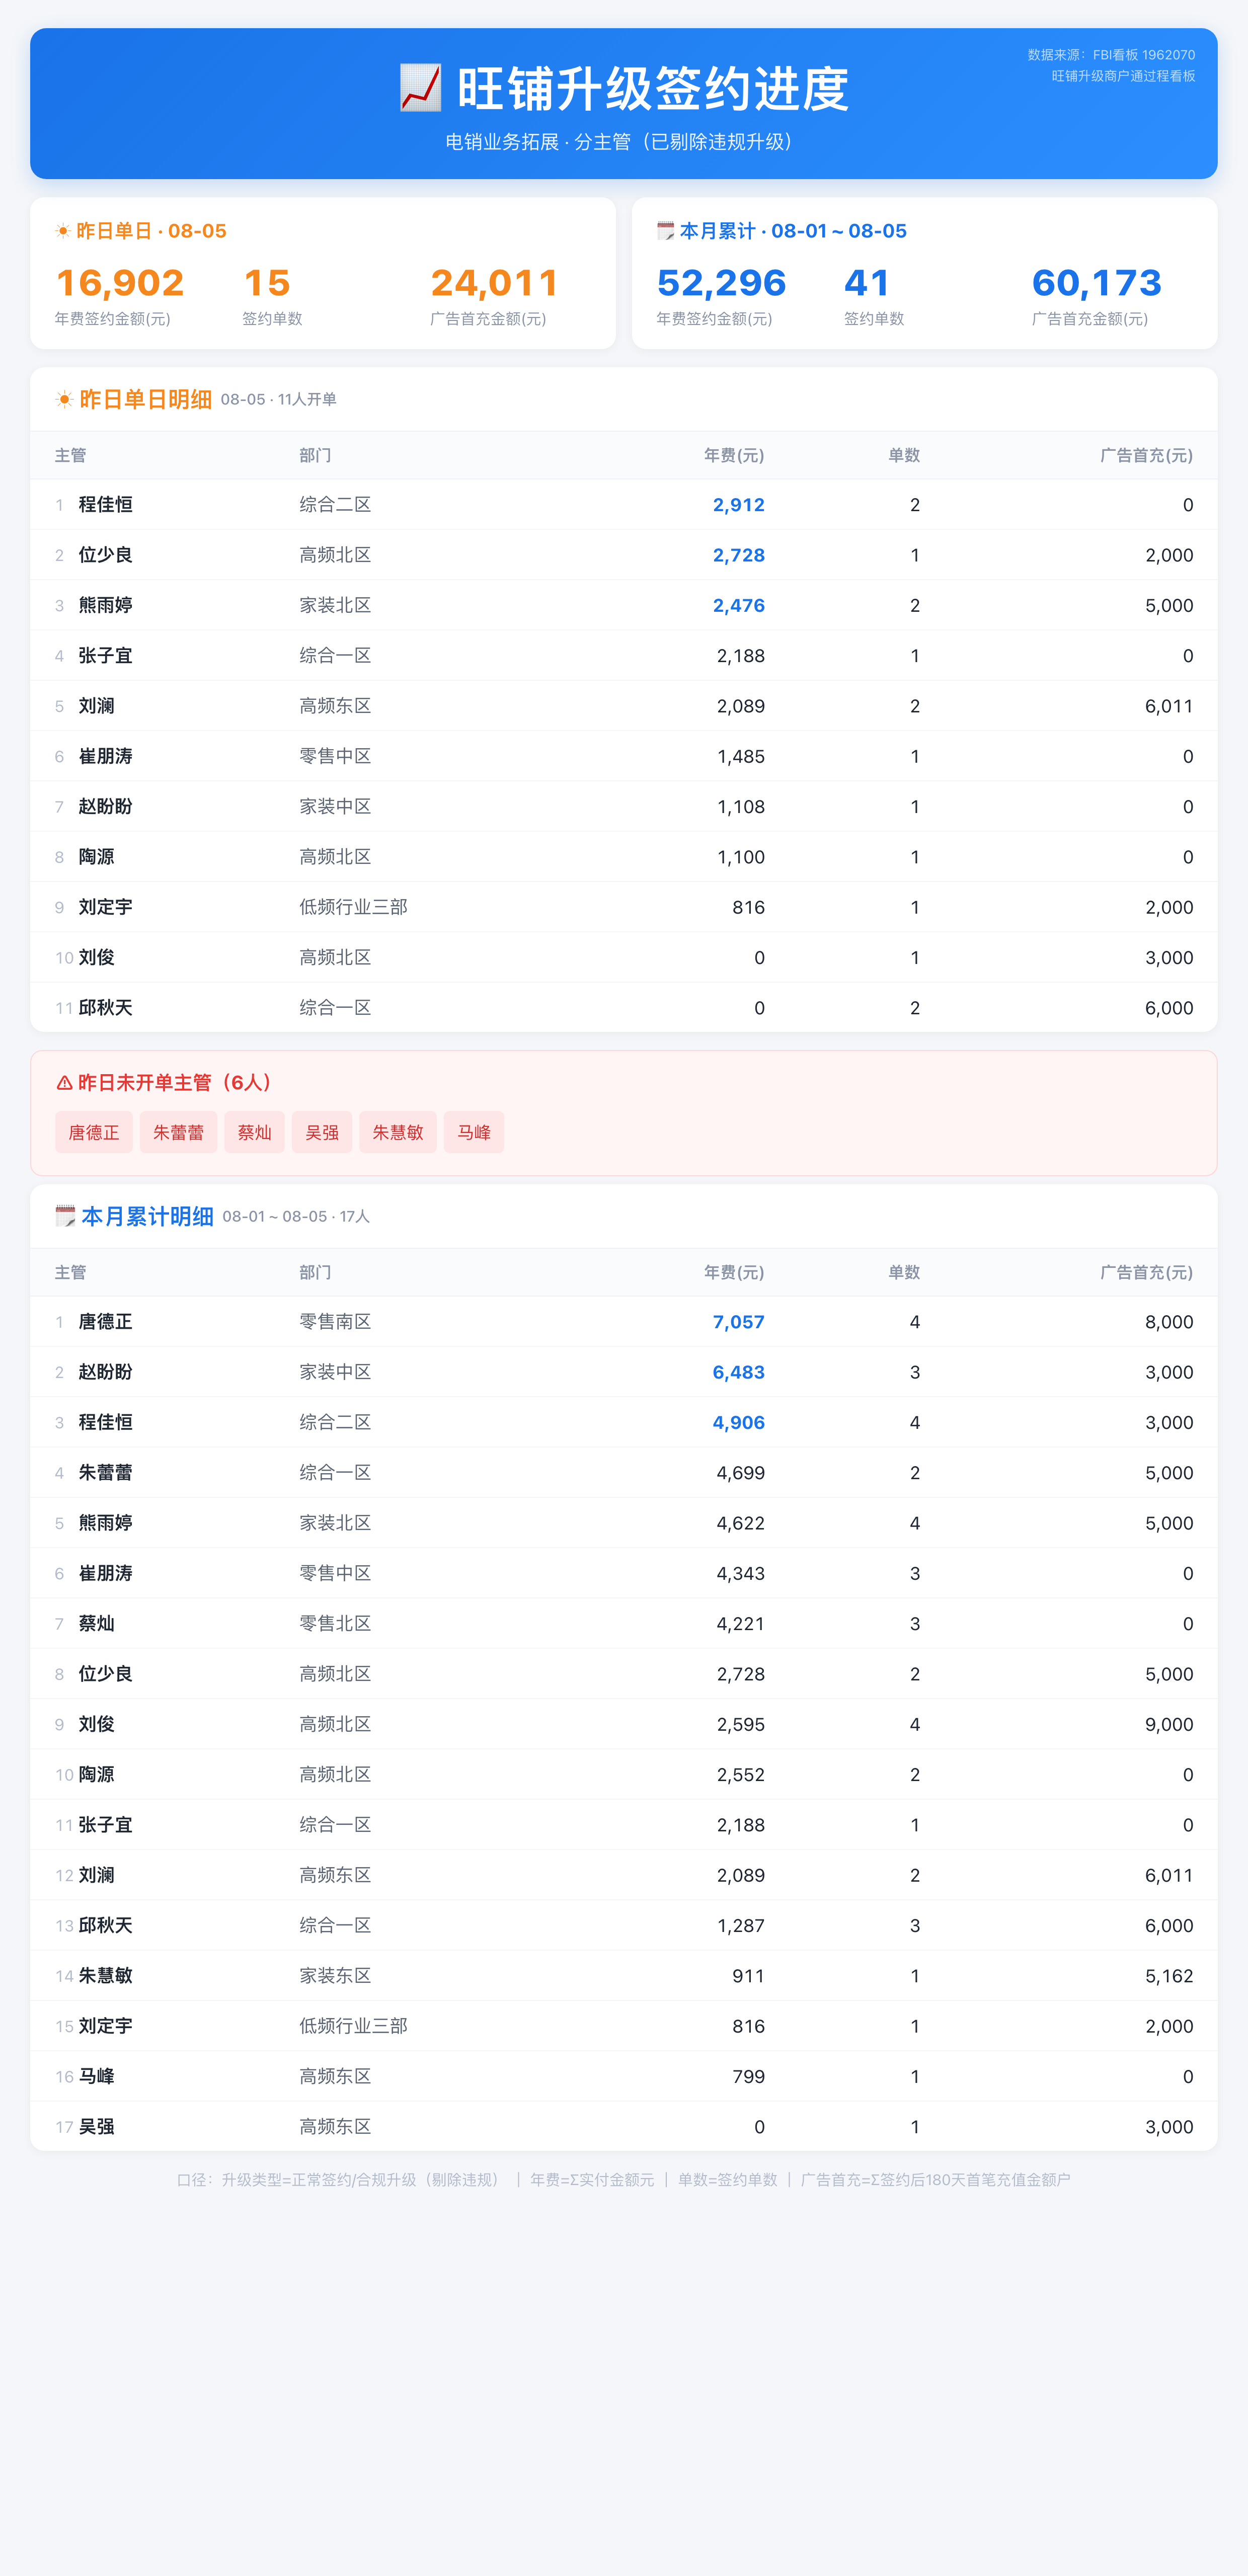Click the 零售北区 department cell
1248x2576 pixels.
[335, 1624]
